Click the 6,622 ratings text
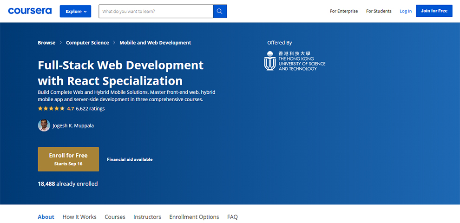Image resolution: width=460 pixels, height=223 pixels. coord(90,109)
